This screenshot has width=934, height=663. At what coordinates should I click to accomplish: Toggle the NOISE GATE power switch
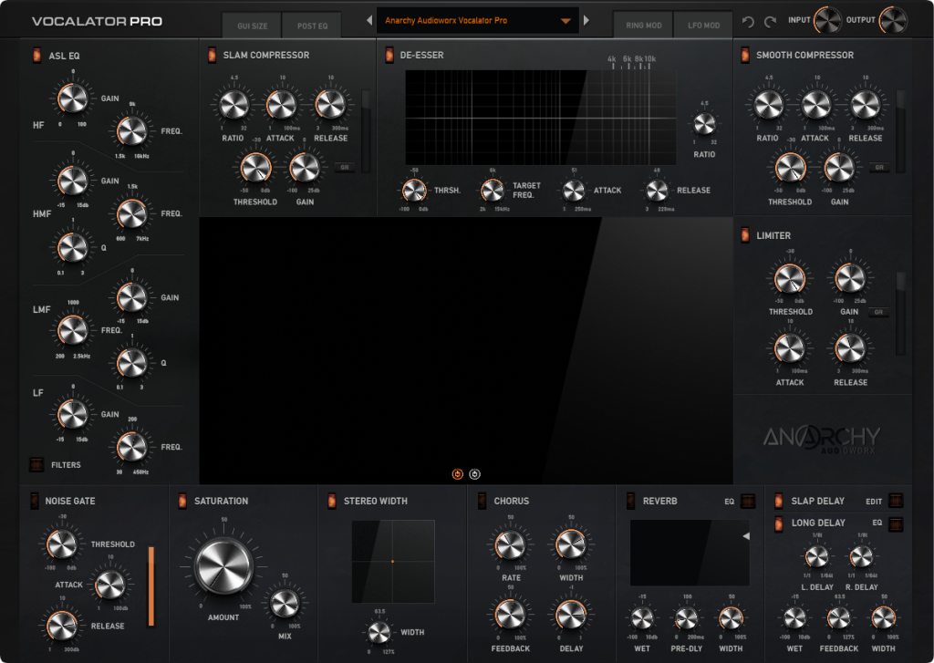coord(34,501)
